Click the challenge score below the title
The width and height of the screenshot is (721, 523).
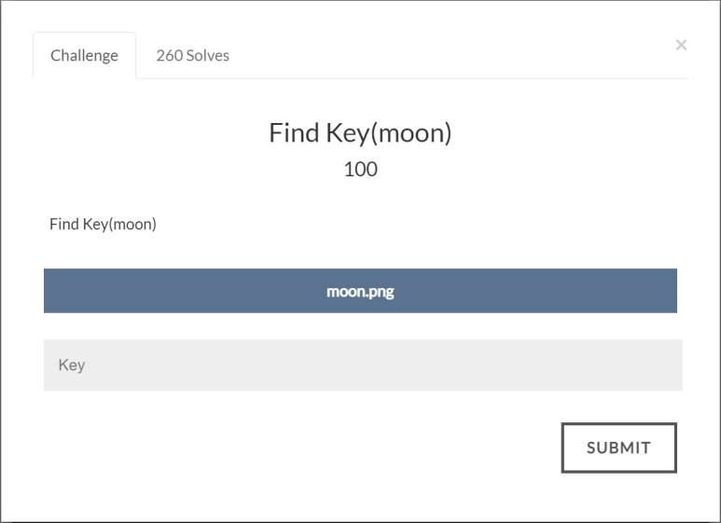coord(360,169)
